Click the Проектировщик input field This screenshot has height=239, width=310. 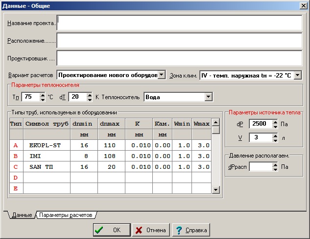[179, 58]
